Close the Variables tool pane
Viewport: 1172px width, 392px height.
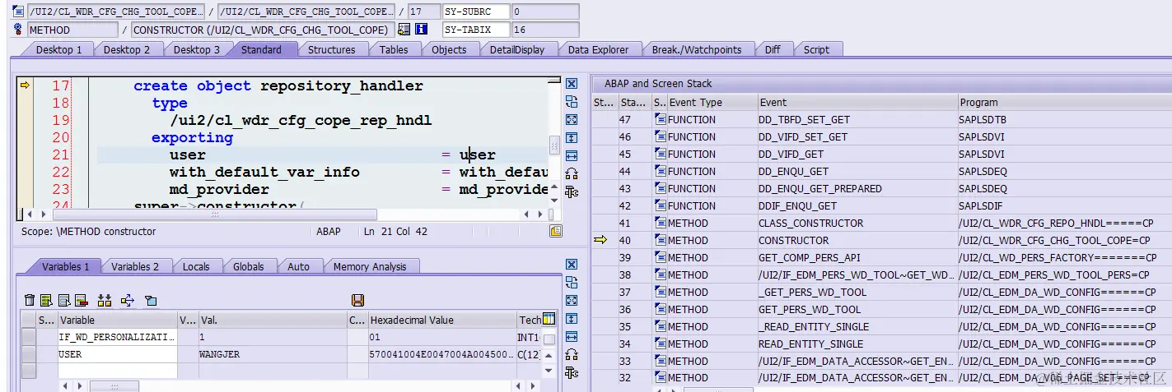(x=572, y=265)
